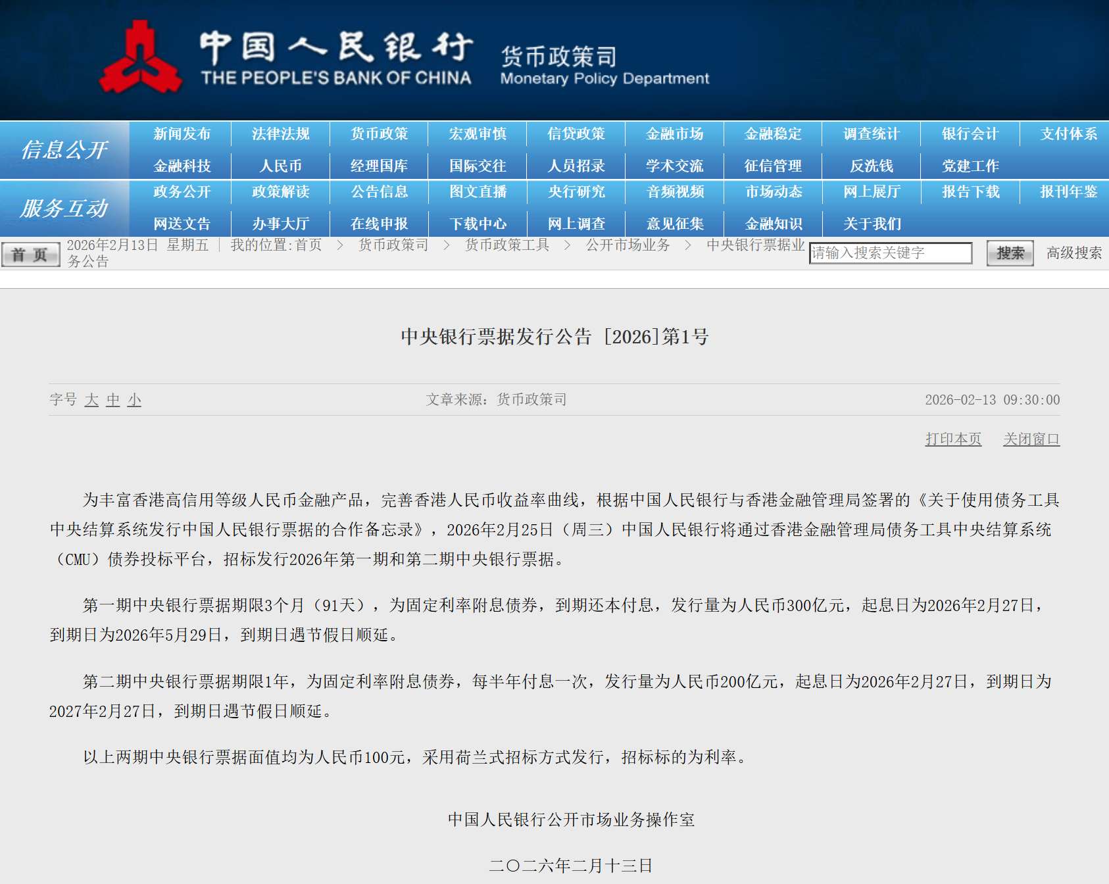Open 高级搜索 advanced search link
The image size is (1109, 884).
(x=1073, y=253)
